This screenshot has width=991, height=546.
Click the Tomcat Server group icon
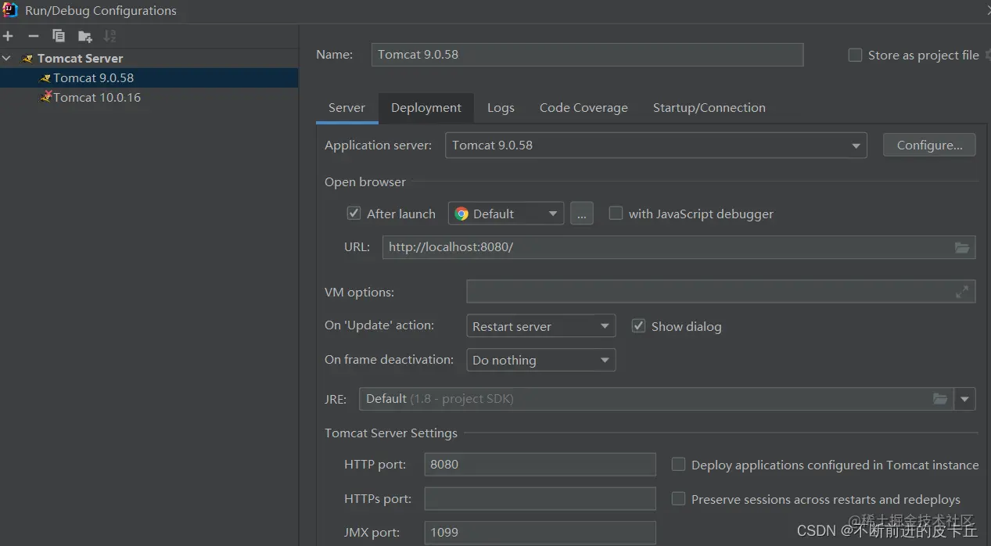pyautogui.click(x=27, y=59)
